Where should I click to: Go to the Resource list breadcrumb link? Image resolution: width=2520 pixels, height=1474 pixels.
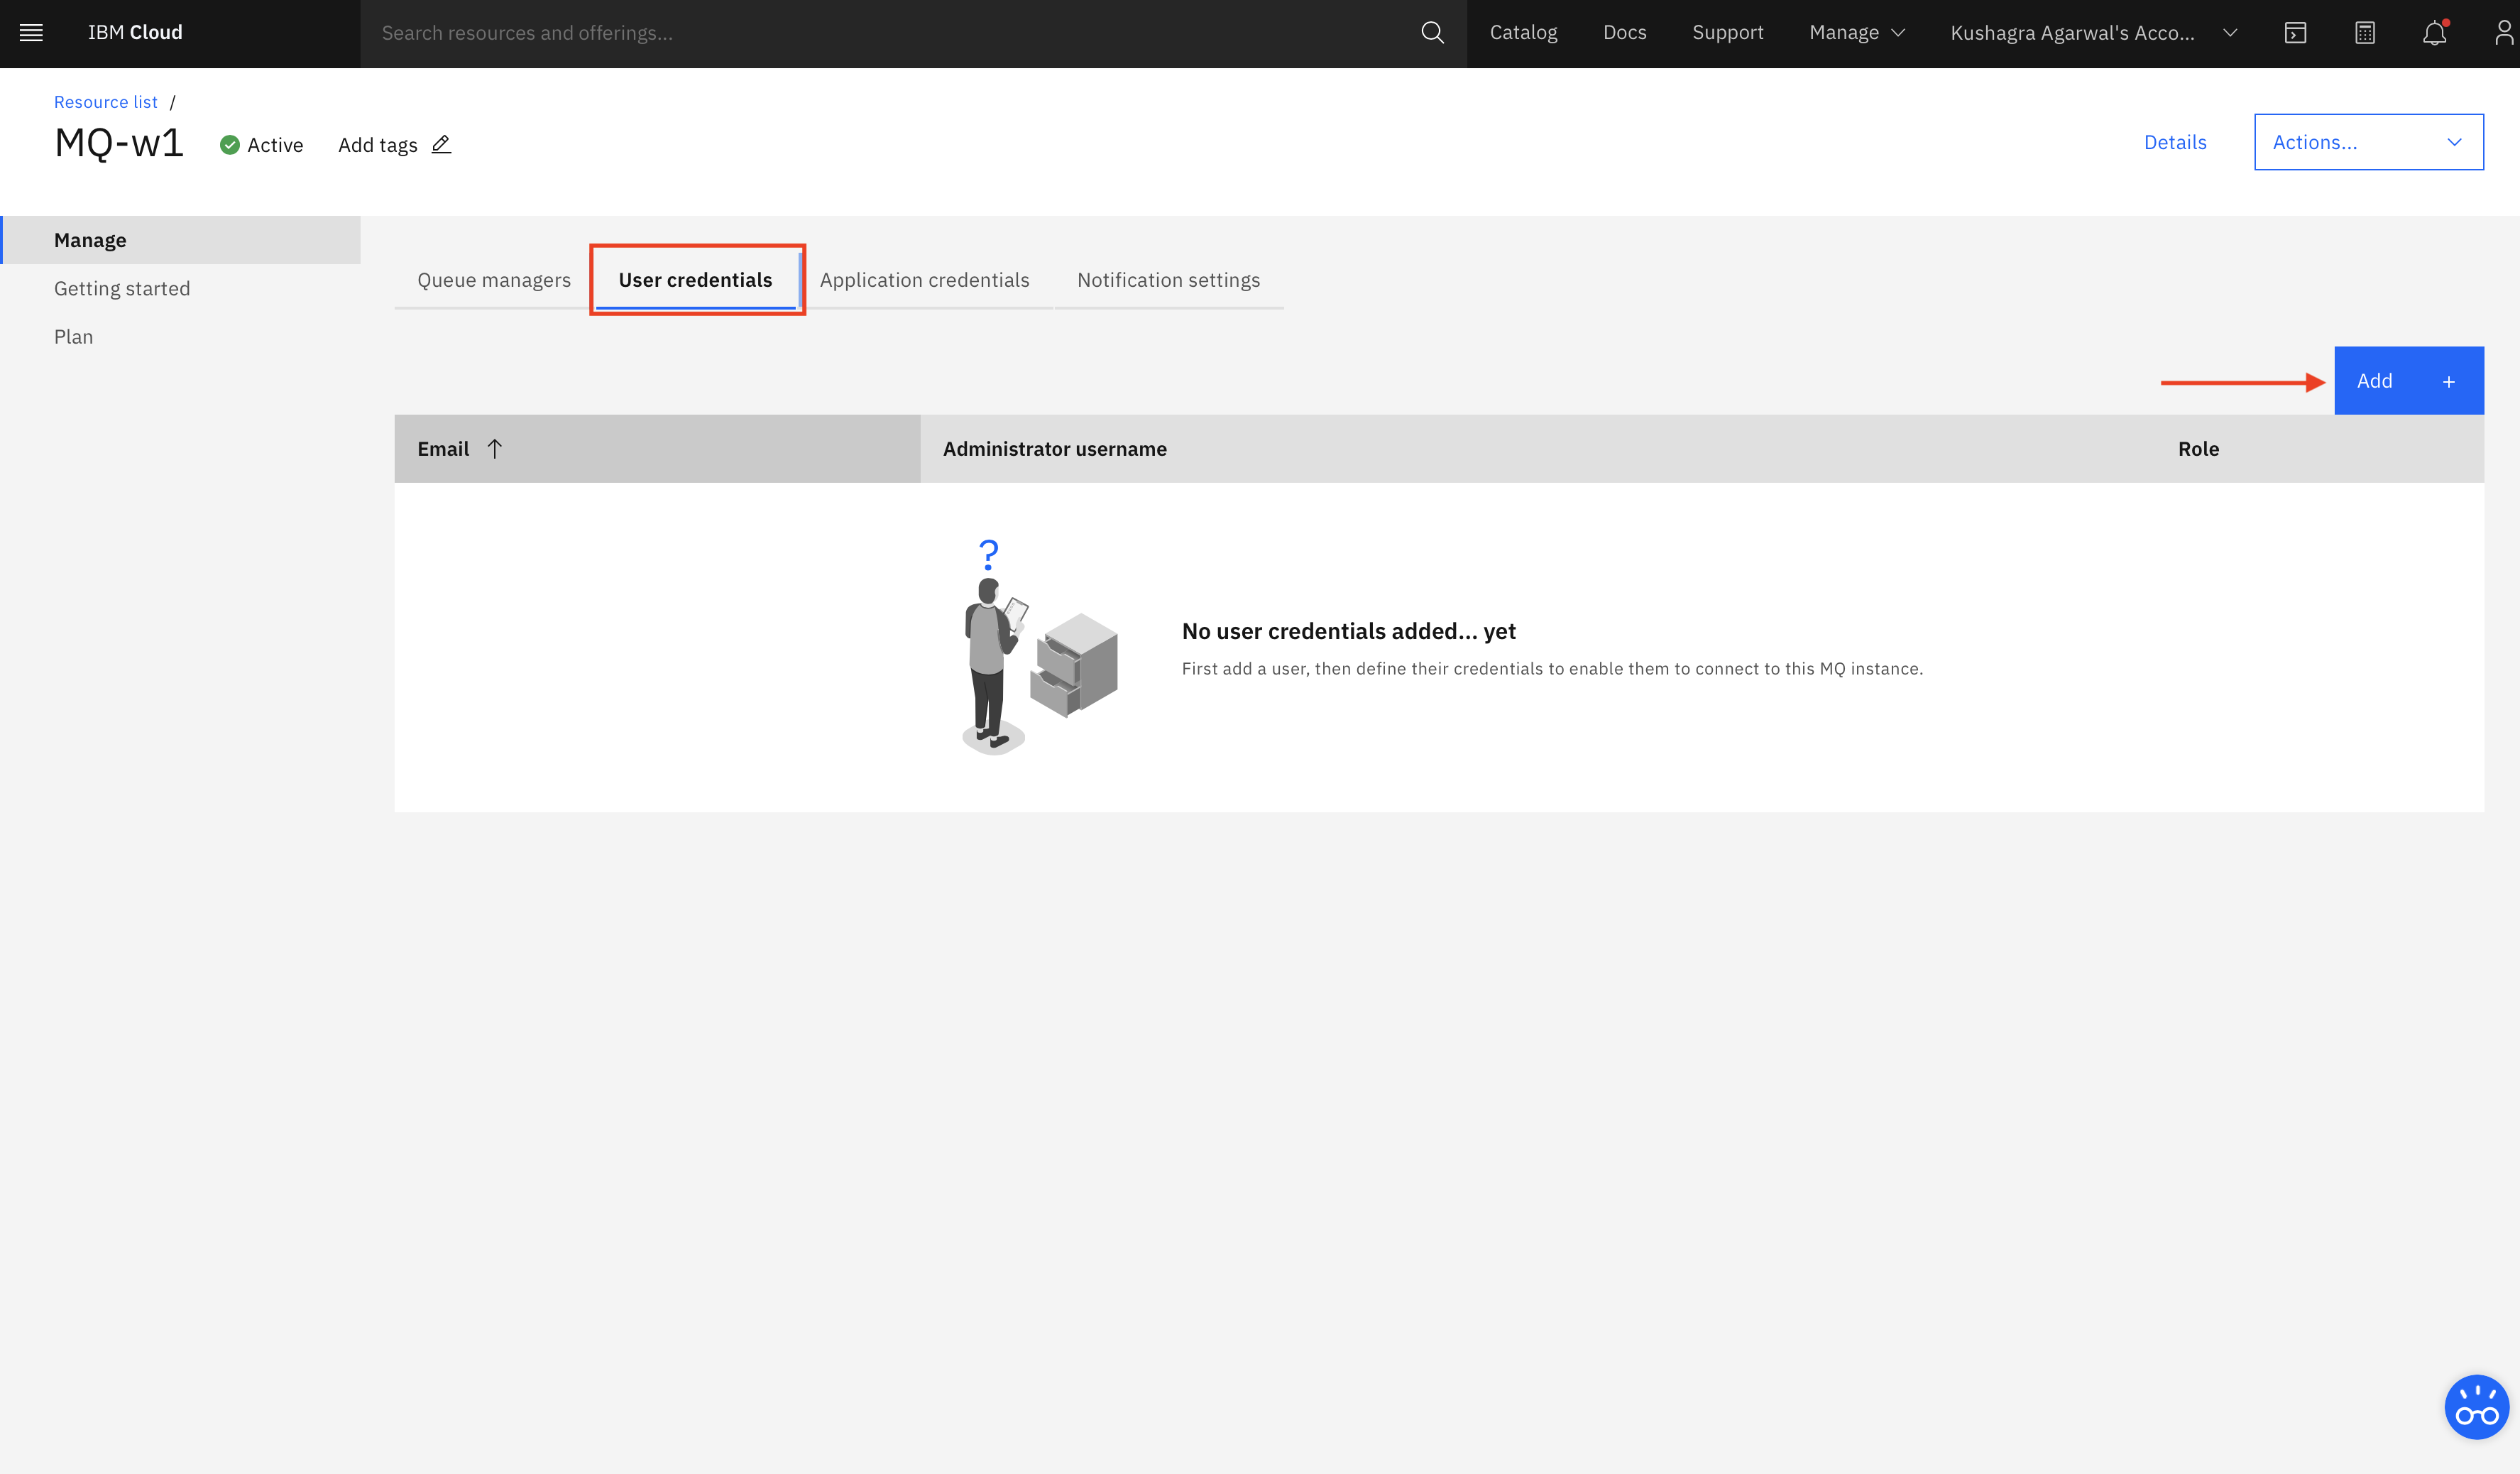(x=105, y=102)
